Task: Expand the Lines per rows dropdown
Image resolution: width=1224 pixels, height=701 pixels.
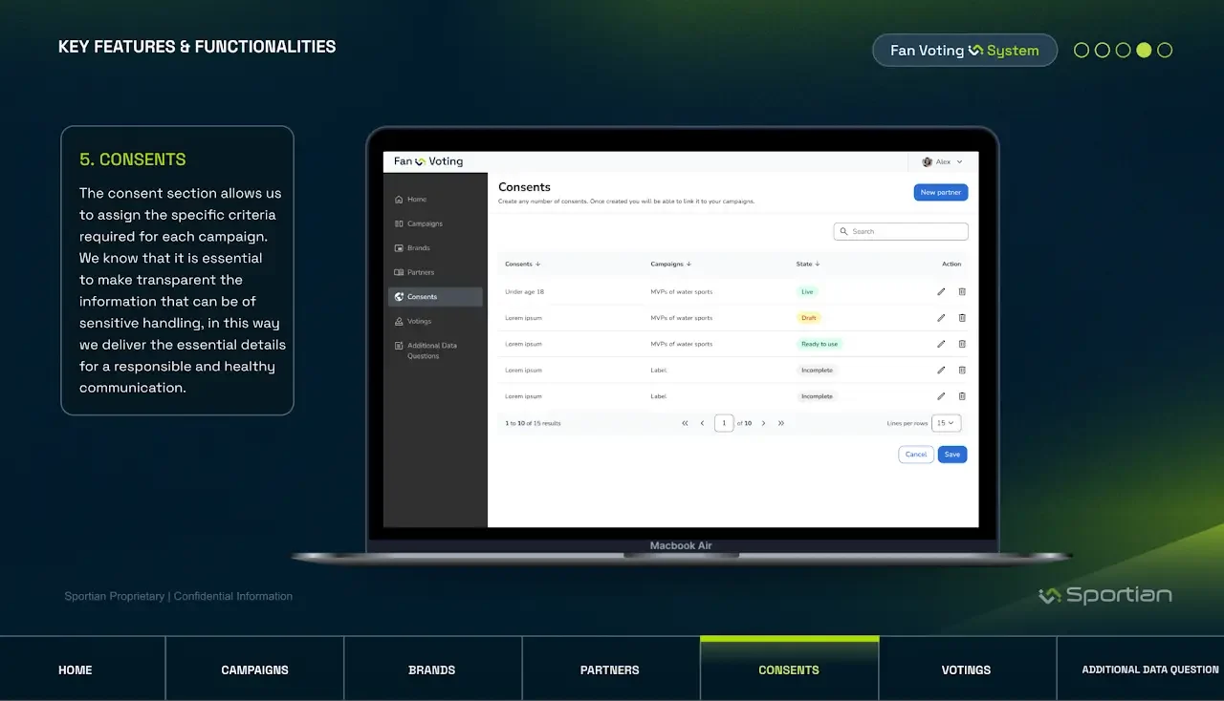Action: click(947, 423)
